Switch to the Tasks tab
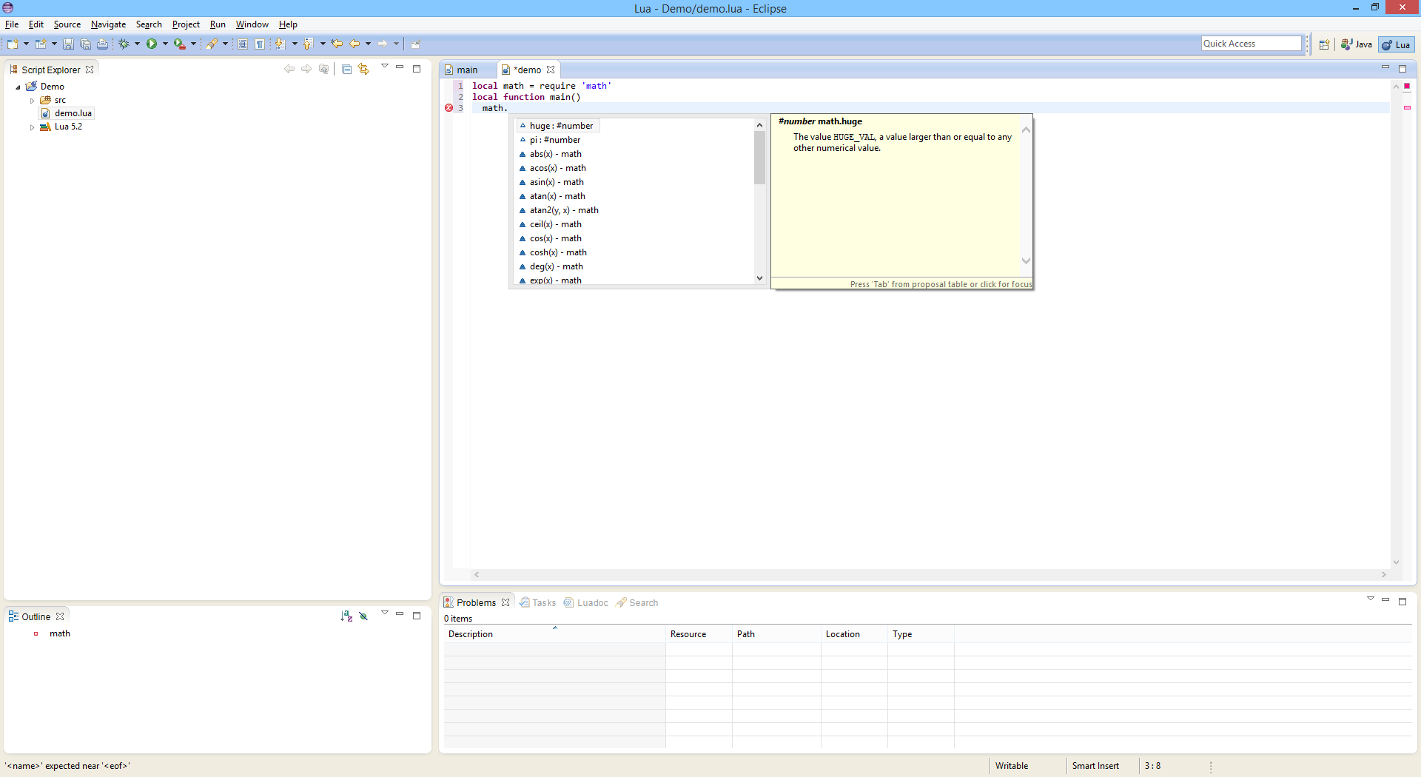Screen dimensions: 1421x777 click(x=537, y=602)
